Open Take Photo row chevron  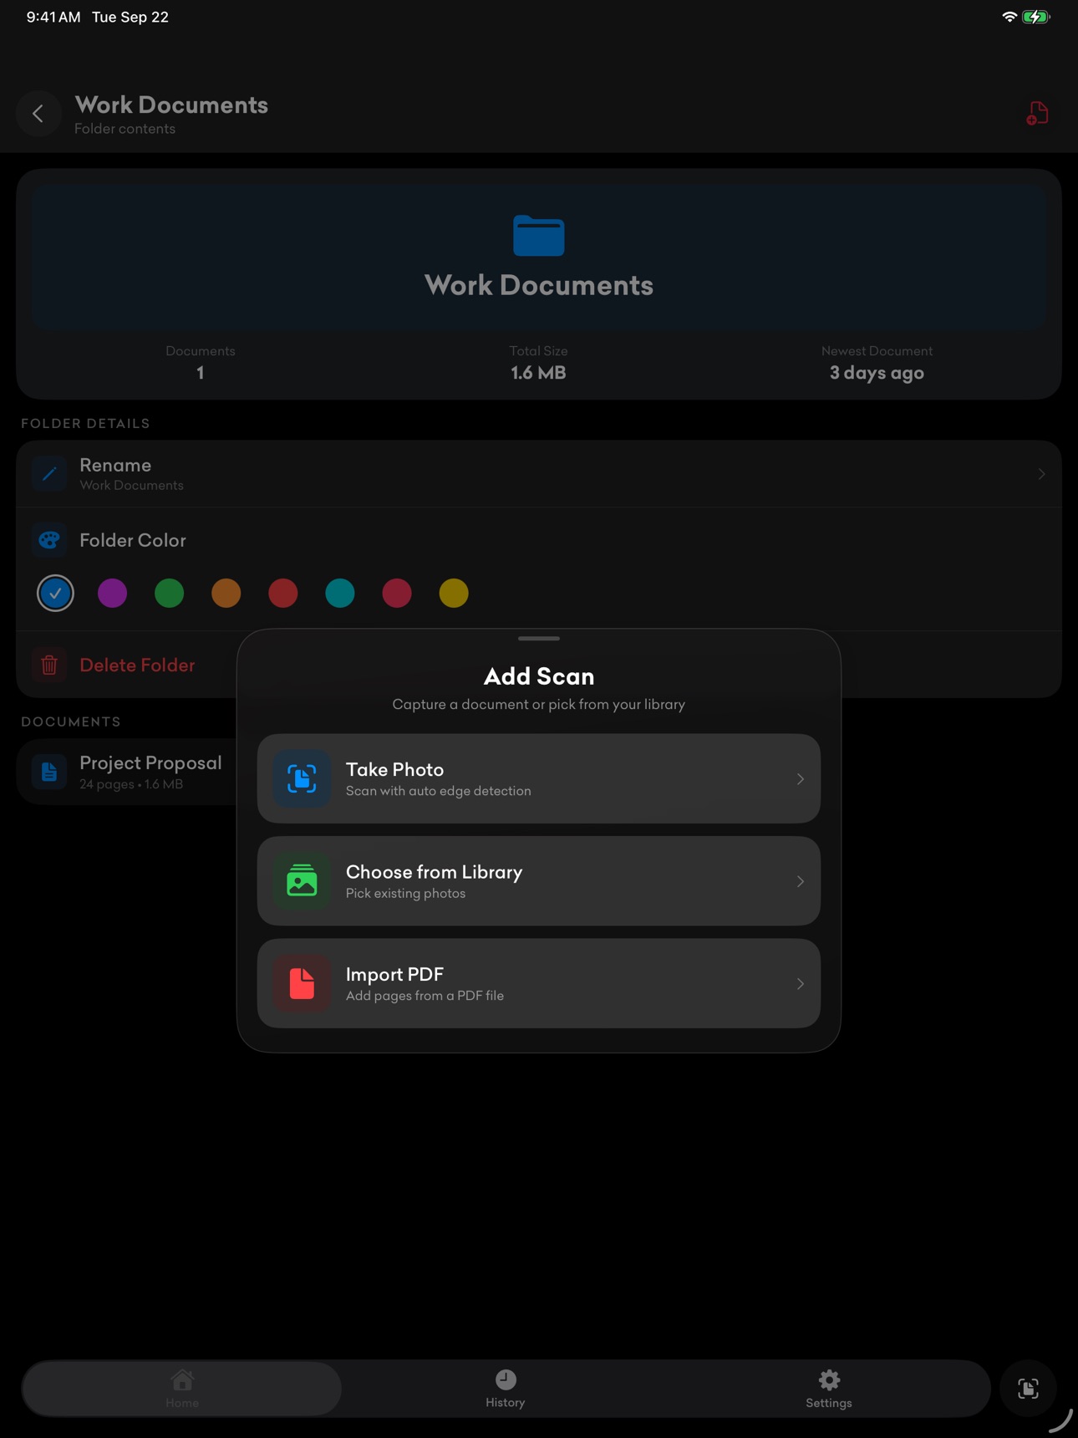tap(800, 779)
